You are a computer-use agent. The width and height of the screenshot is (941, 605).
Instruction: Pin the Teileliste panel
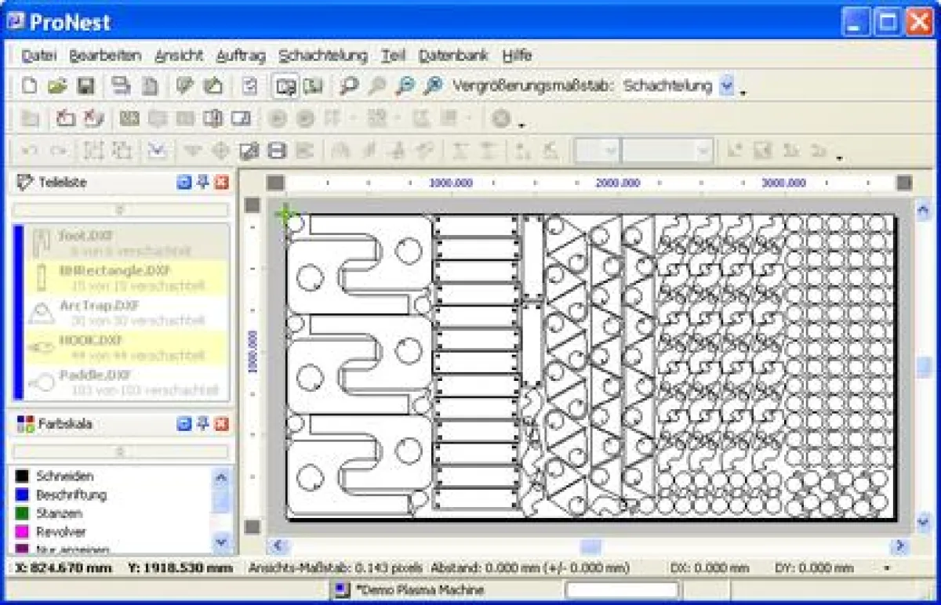203,183
